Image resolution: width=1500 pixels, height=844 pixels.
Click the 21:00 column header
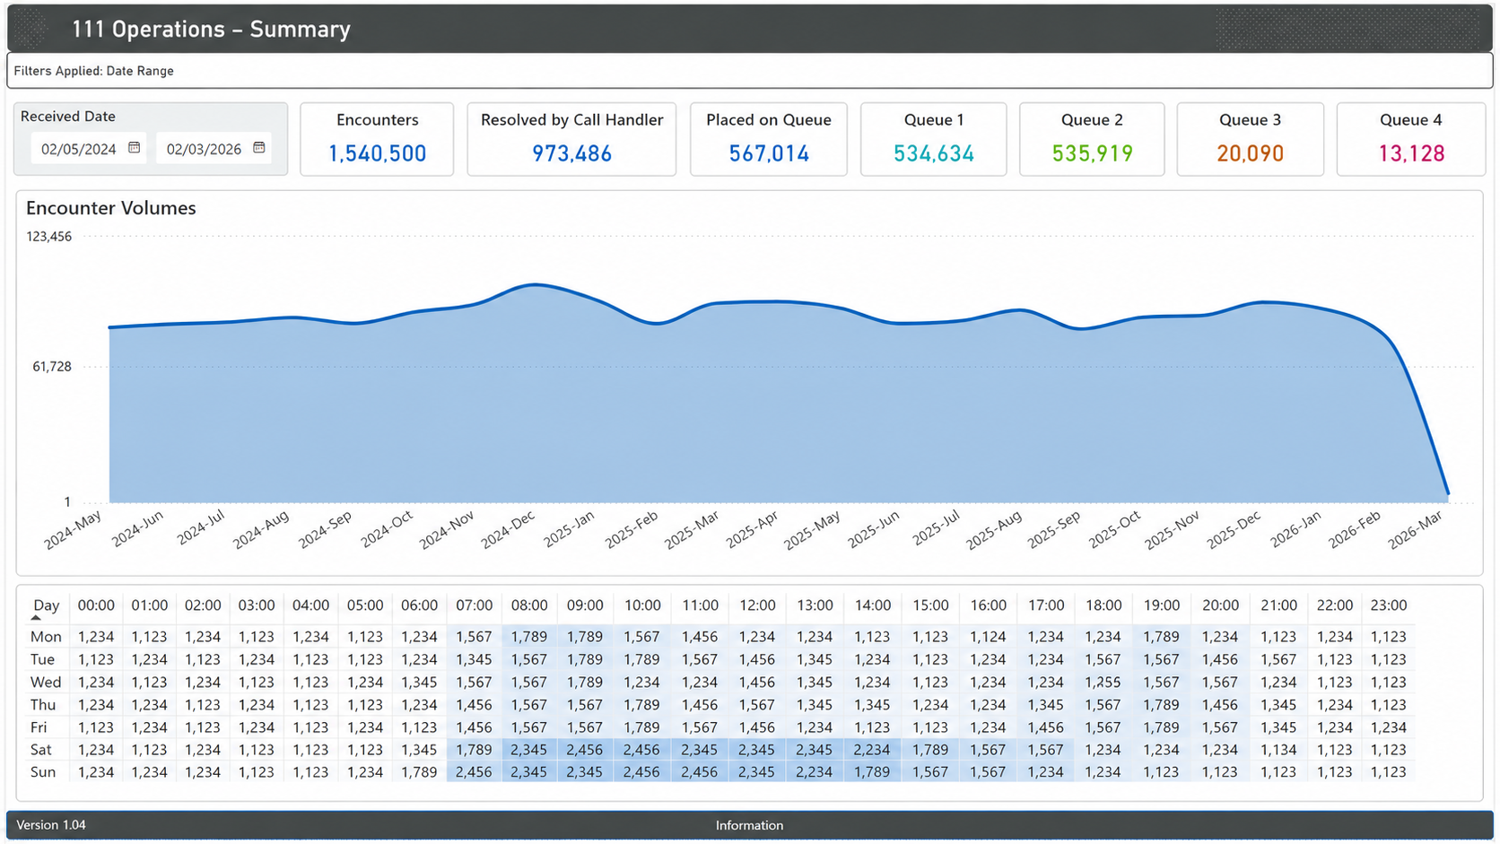pyautogui.click(x=1278, y=605)
